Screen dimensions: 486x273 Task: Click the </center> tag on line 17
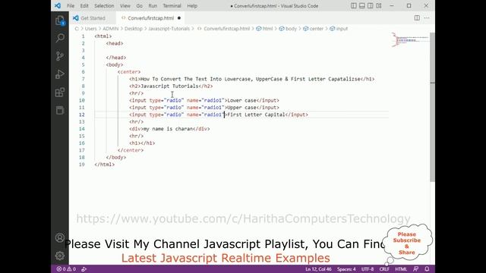coord(131,150)
